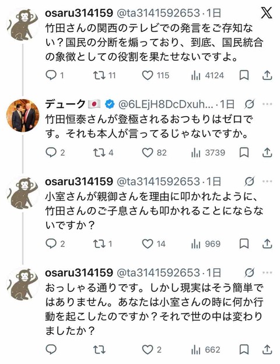The width and height of the screenshot is (280, 364).
Task: Open more options on the 小室さん tweet
Action: [x=267, y=181]
